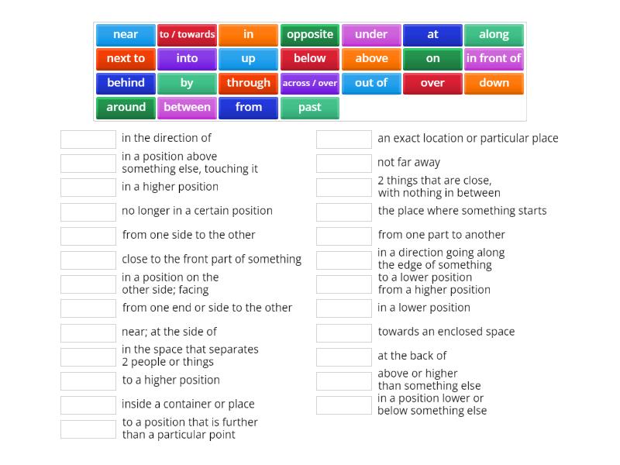Screen dimensions: 620x465
Task: Click the pink 'between' tile
Action: (x=187, y=108)
